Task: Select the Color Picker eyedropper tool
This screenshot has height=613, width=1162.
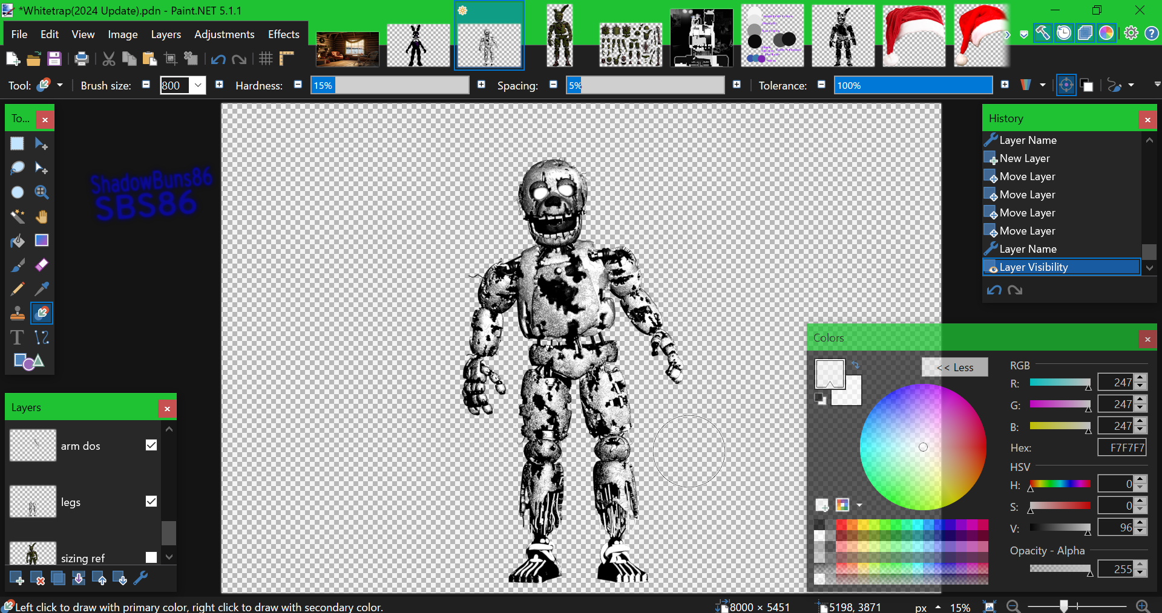Action: 41,289
